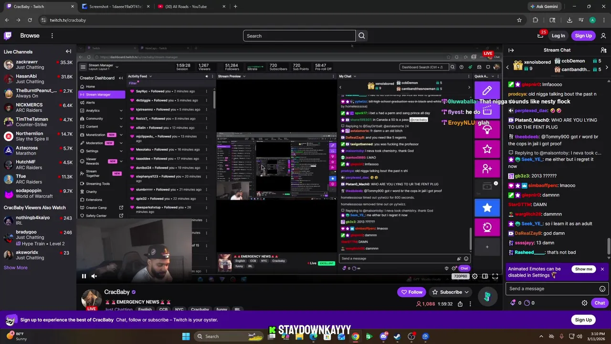611x344 pixels.
Task: Click Sign Up in the top bar
Action: pyautogui.click(x=583, y=36)
